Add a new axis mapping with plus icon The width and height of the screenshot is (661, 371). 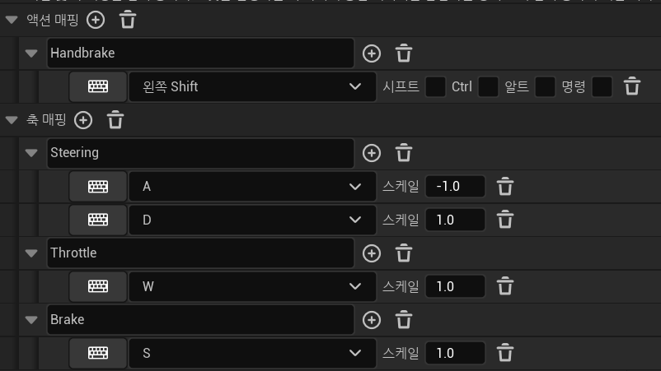[x=83, y=120]
